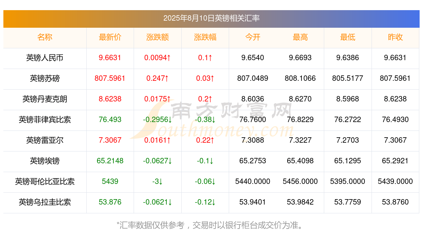Click change amount 0.0094↑
Screen dimensions: 423x236
click(x=158, y=58)
